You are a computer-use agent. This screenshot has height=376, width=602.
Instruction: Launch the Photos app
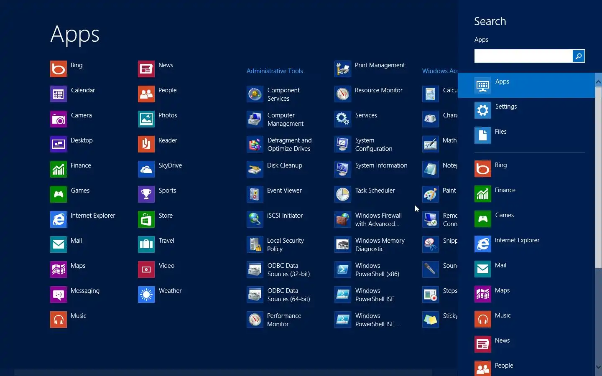(146, 119)
